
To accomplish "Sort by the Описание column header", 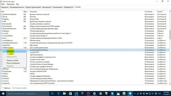I will [x=33, y=11].
